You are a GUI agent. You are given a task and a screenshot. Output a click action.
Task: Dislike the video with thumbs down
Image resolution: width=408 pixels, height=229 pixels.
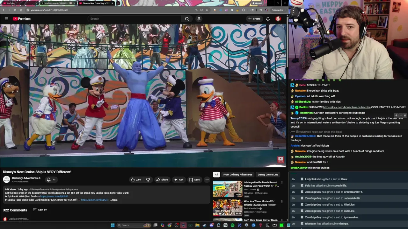tap(148, 180)
